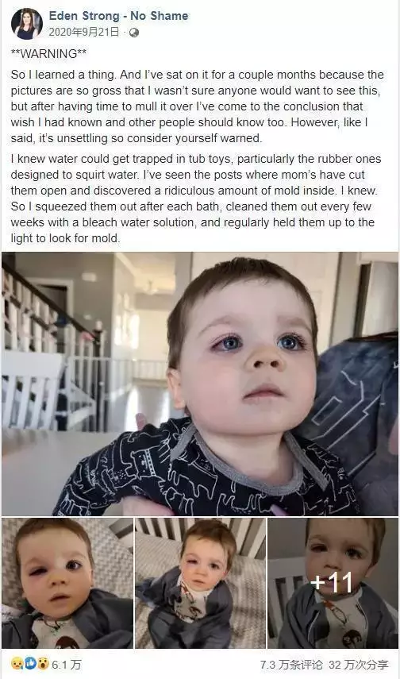View the 6.1 万 reactions list
The image size is (400, 679).
point(67,664)
